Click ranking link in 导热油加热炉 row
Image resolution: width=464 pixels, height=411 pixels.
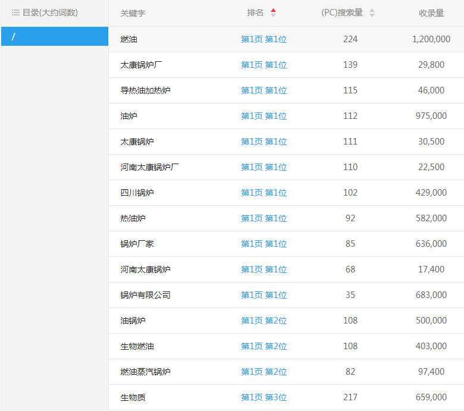click(264, 90)
